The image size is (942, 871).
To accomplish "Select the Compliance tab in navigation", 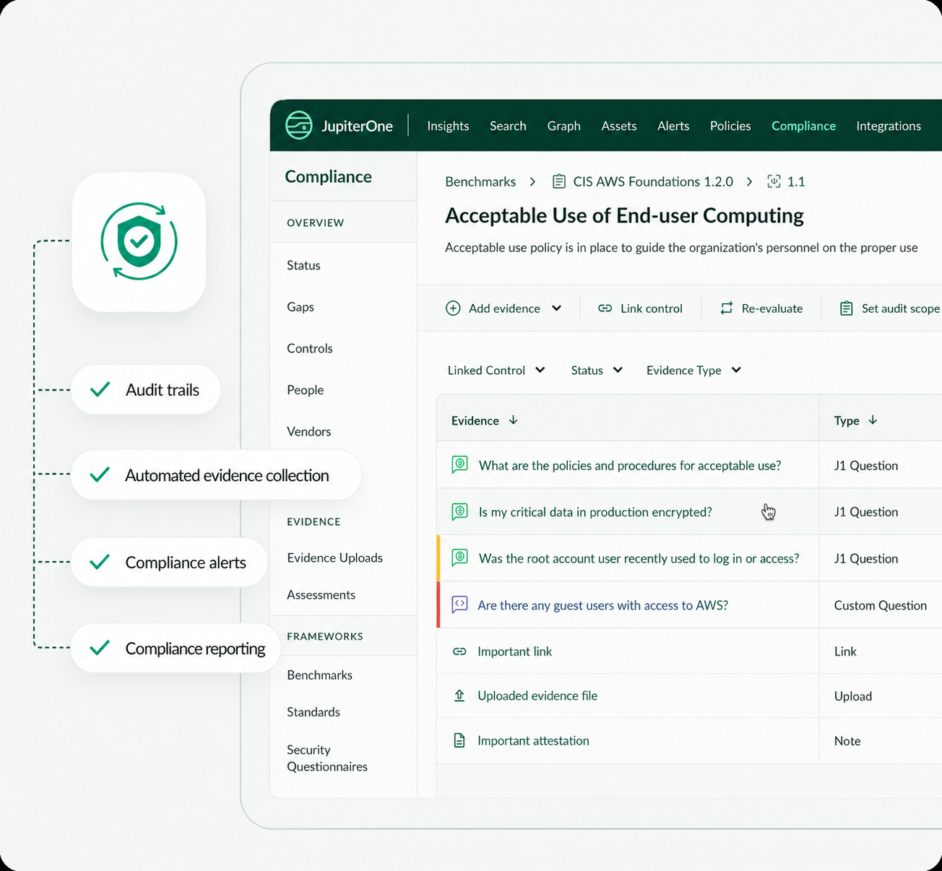I will click(803, 126).
